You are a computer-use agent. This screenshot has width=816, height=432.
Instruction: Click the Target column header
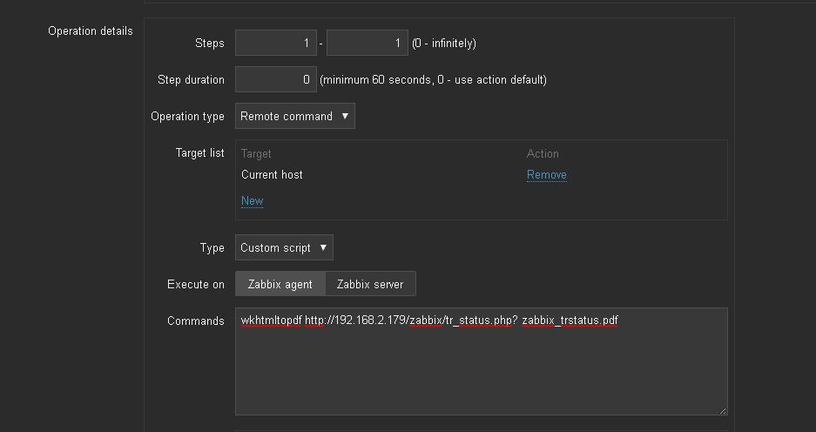(256, 154)
